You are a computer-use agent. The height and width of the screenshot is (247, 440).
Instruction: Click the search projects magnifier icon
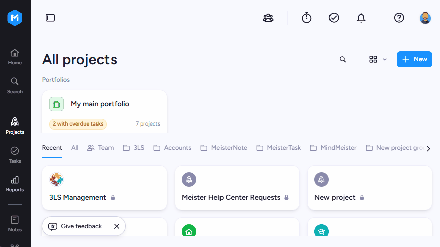[343, 59]
